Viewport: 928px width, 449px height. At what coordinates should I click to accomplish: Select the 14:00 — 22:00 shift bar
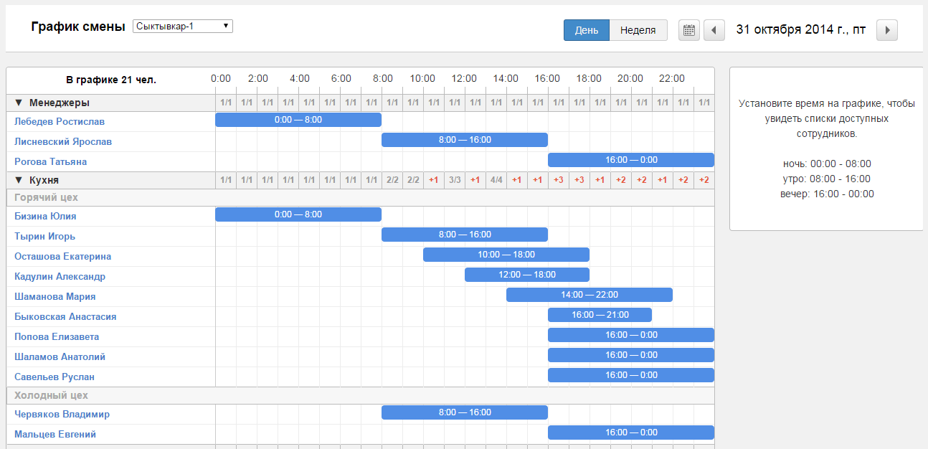pyautogui.click(x=590, y=295)
